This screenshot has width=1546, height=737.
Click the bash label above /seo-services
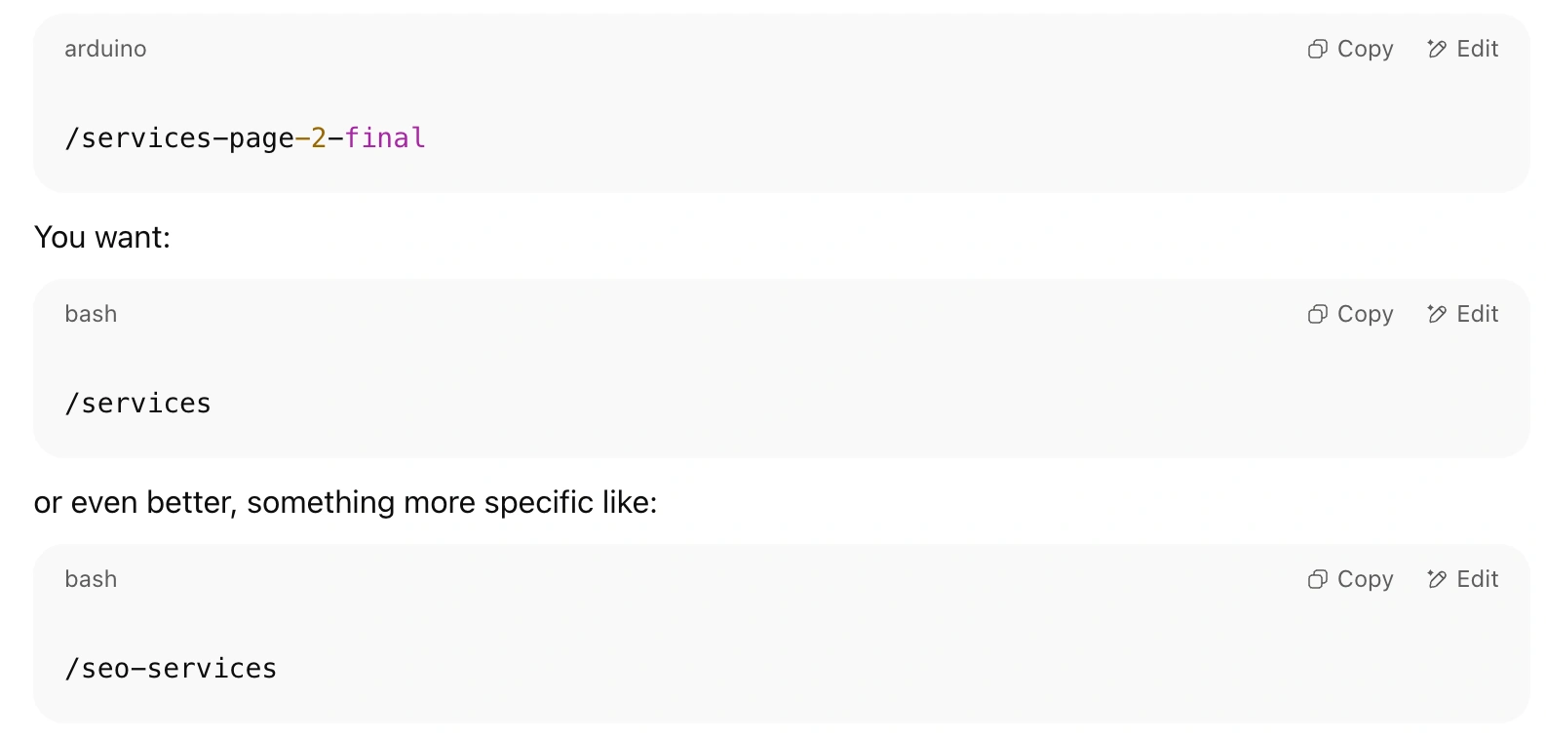click(91, 579)
